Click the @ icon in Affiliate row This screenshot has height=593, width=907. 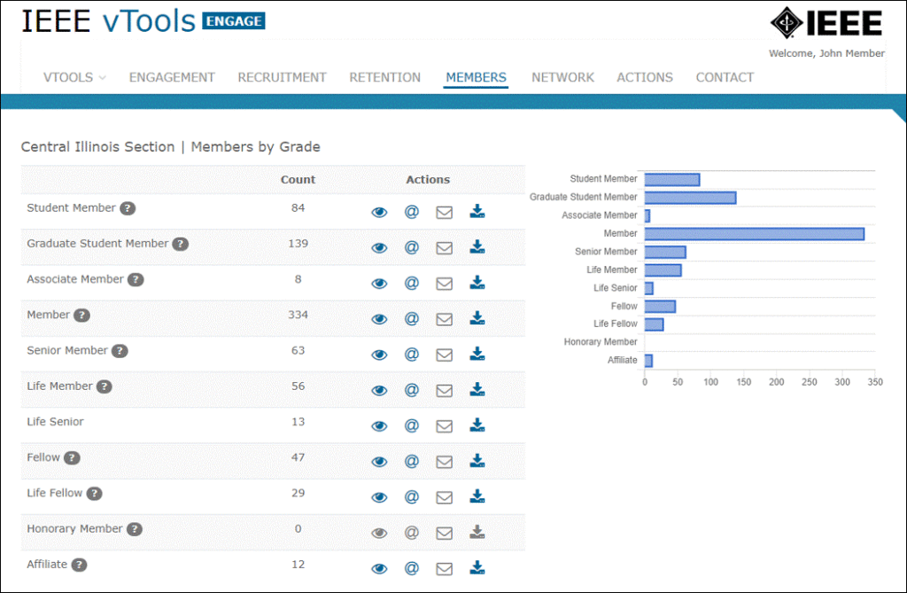coord(411,567)
